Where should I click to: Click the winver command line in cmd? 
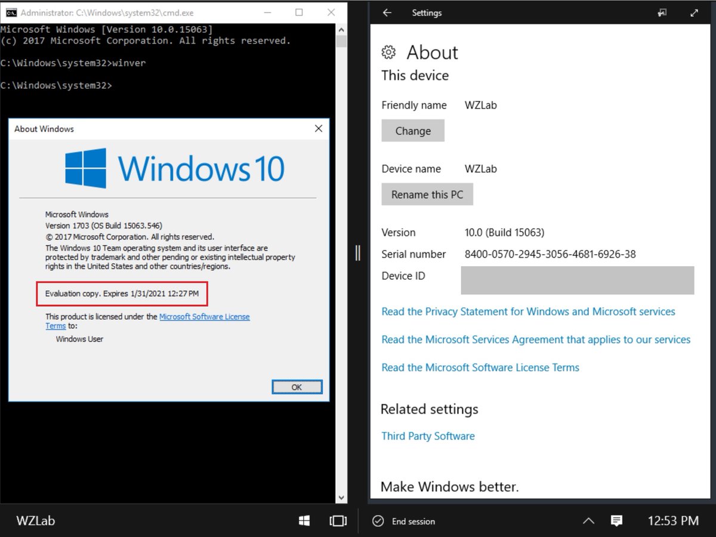click(73, 63)
